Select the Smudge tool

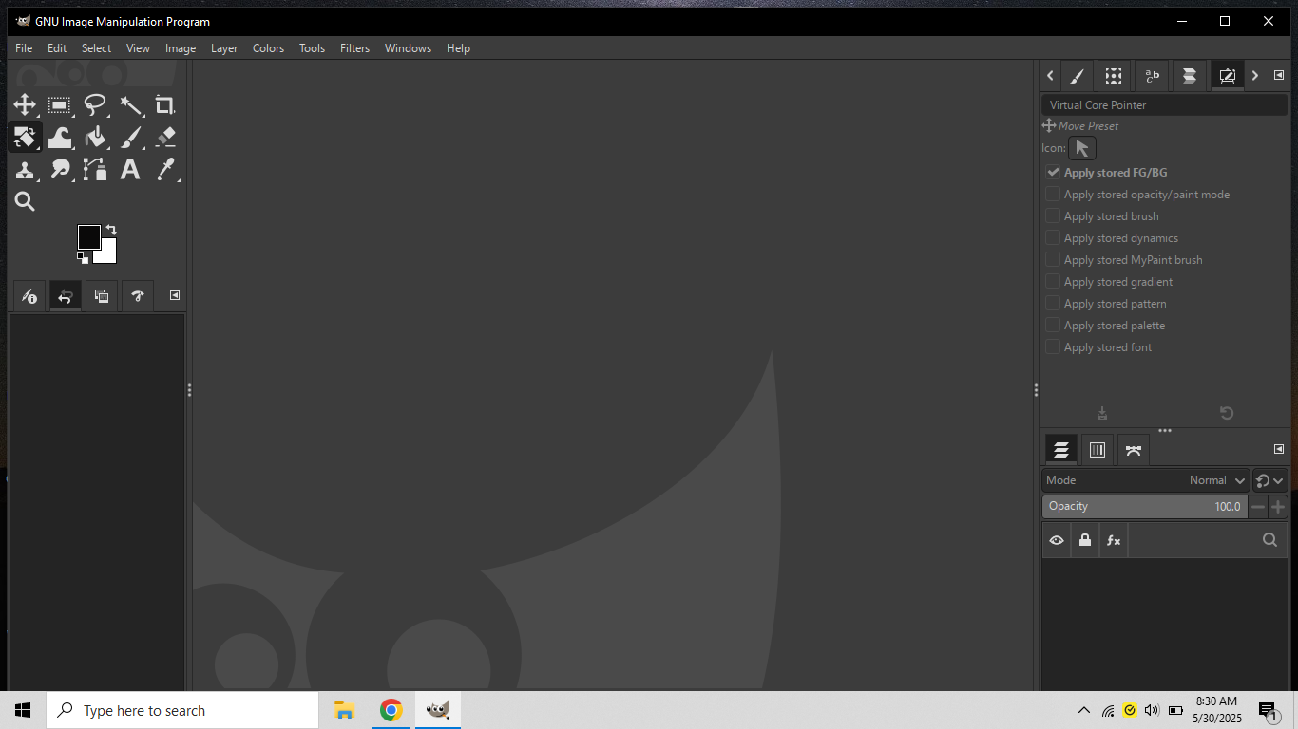[x=60, y=170]
